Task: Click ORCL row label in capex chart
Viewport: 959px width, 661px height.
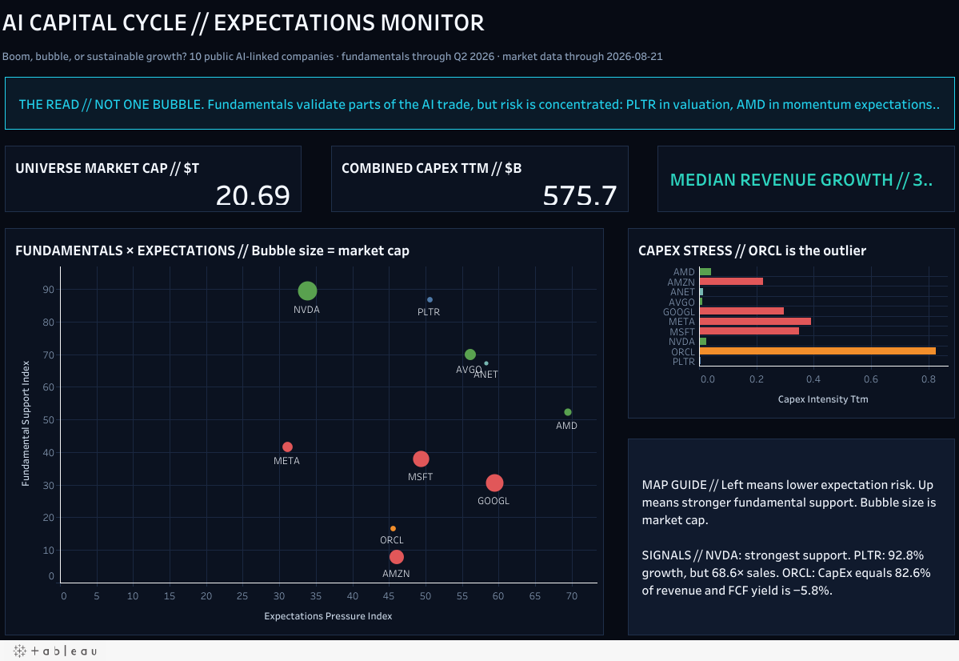Action: [x=682, y=352]
